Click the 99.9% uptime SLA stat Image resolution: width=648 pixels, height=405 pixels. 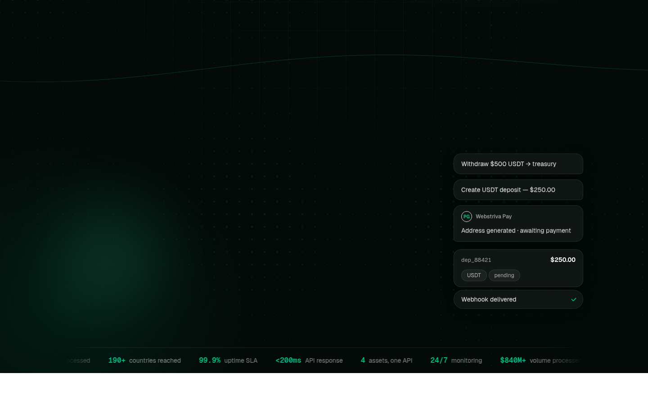click(228, 360)
